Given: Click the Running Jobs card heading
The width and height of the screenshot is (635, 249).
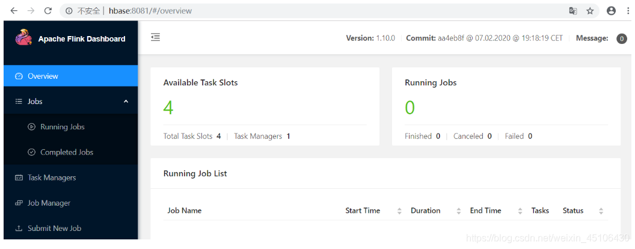Looking at the screenshot, I should pos(431,82).
